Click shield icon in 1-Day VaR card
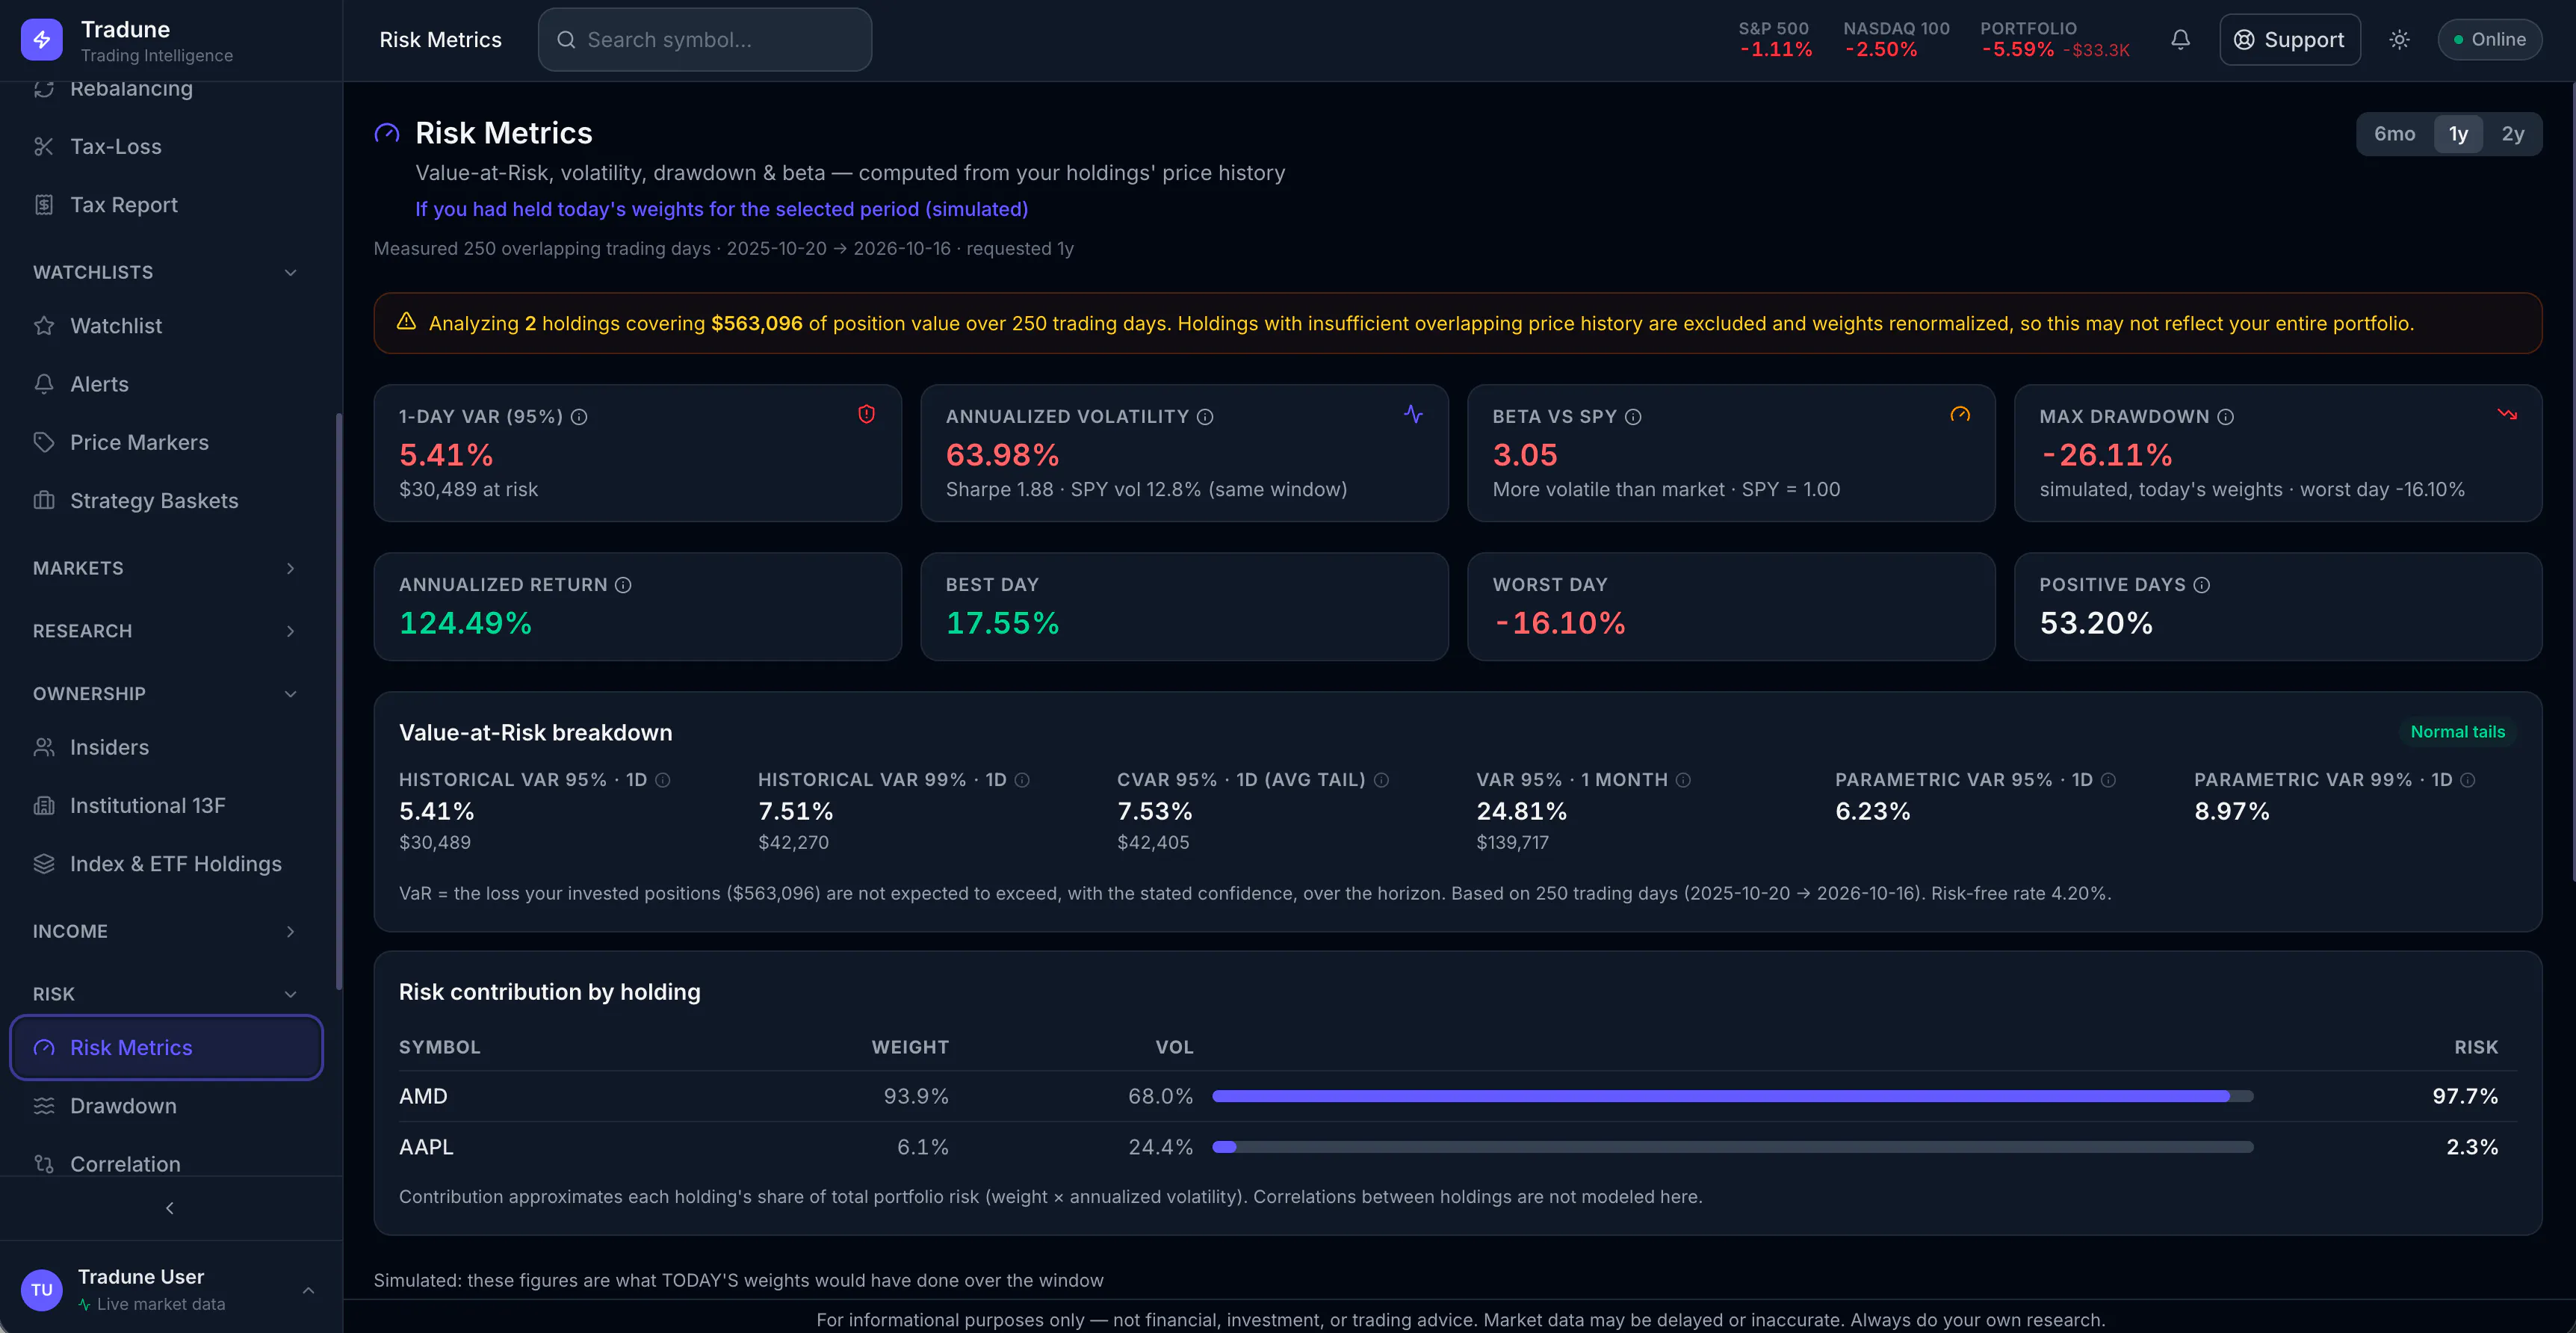2576x1333 pixels. (866, 414)
